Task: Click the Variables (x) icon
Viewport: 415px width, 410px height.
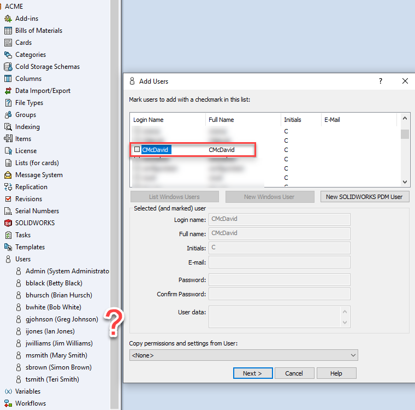Action: (x=8, y=391)
